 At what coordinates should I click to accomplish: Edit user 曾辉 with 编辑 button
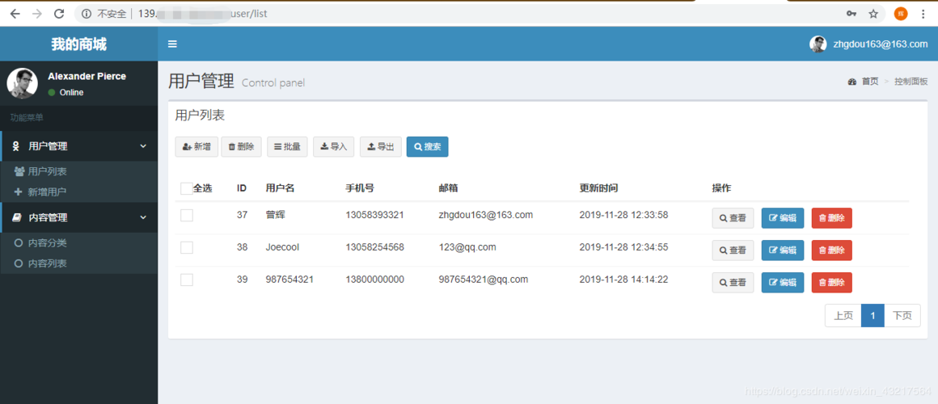tap(783, 218)
